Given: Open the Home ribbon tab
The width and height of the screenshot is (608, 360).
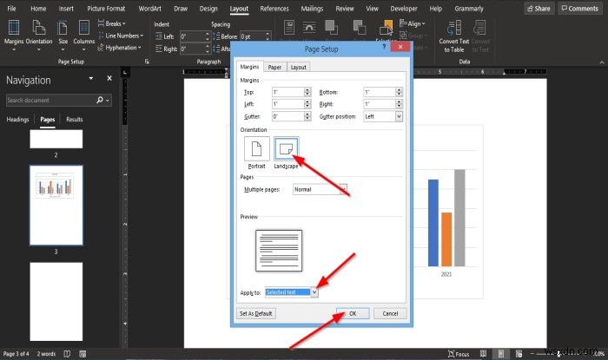Looking at the screenshot, I should (38, 9).
